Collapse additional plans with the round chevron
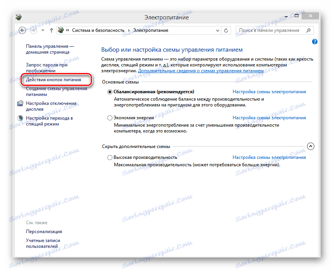333x270 pixels. pos(311,146)
